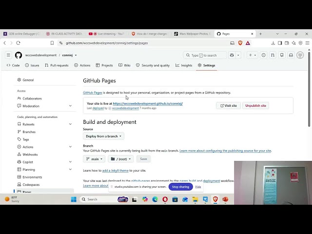Switch to the GDB online Debugger browser tab
The width and height of the screenshot is (312, 234).
[x=22, y=34]
